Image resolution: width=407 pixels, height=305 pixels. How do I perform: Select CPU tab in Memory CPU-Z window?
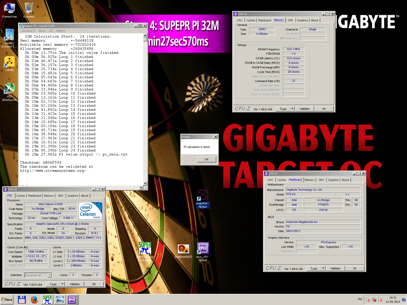[x=239, y=20]
